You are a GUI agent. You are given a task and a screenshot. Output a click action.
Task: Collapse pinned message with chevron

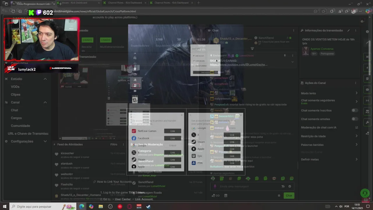(293, 62)
